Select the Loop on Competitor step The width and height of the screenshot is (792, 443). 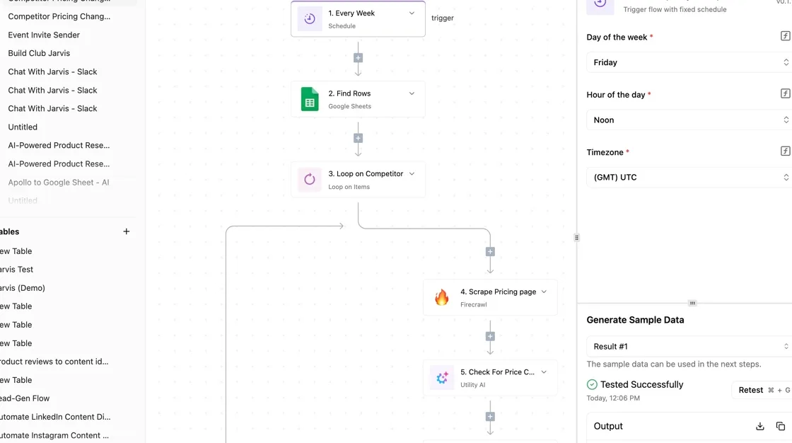point(358,180)
